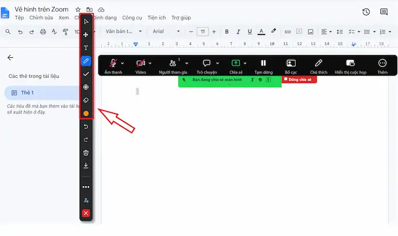The image size is (398, 236).
Task: Toggle underline formatting
Action: coord(250,32)
